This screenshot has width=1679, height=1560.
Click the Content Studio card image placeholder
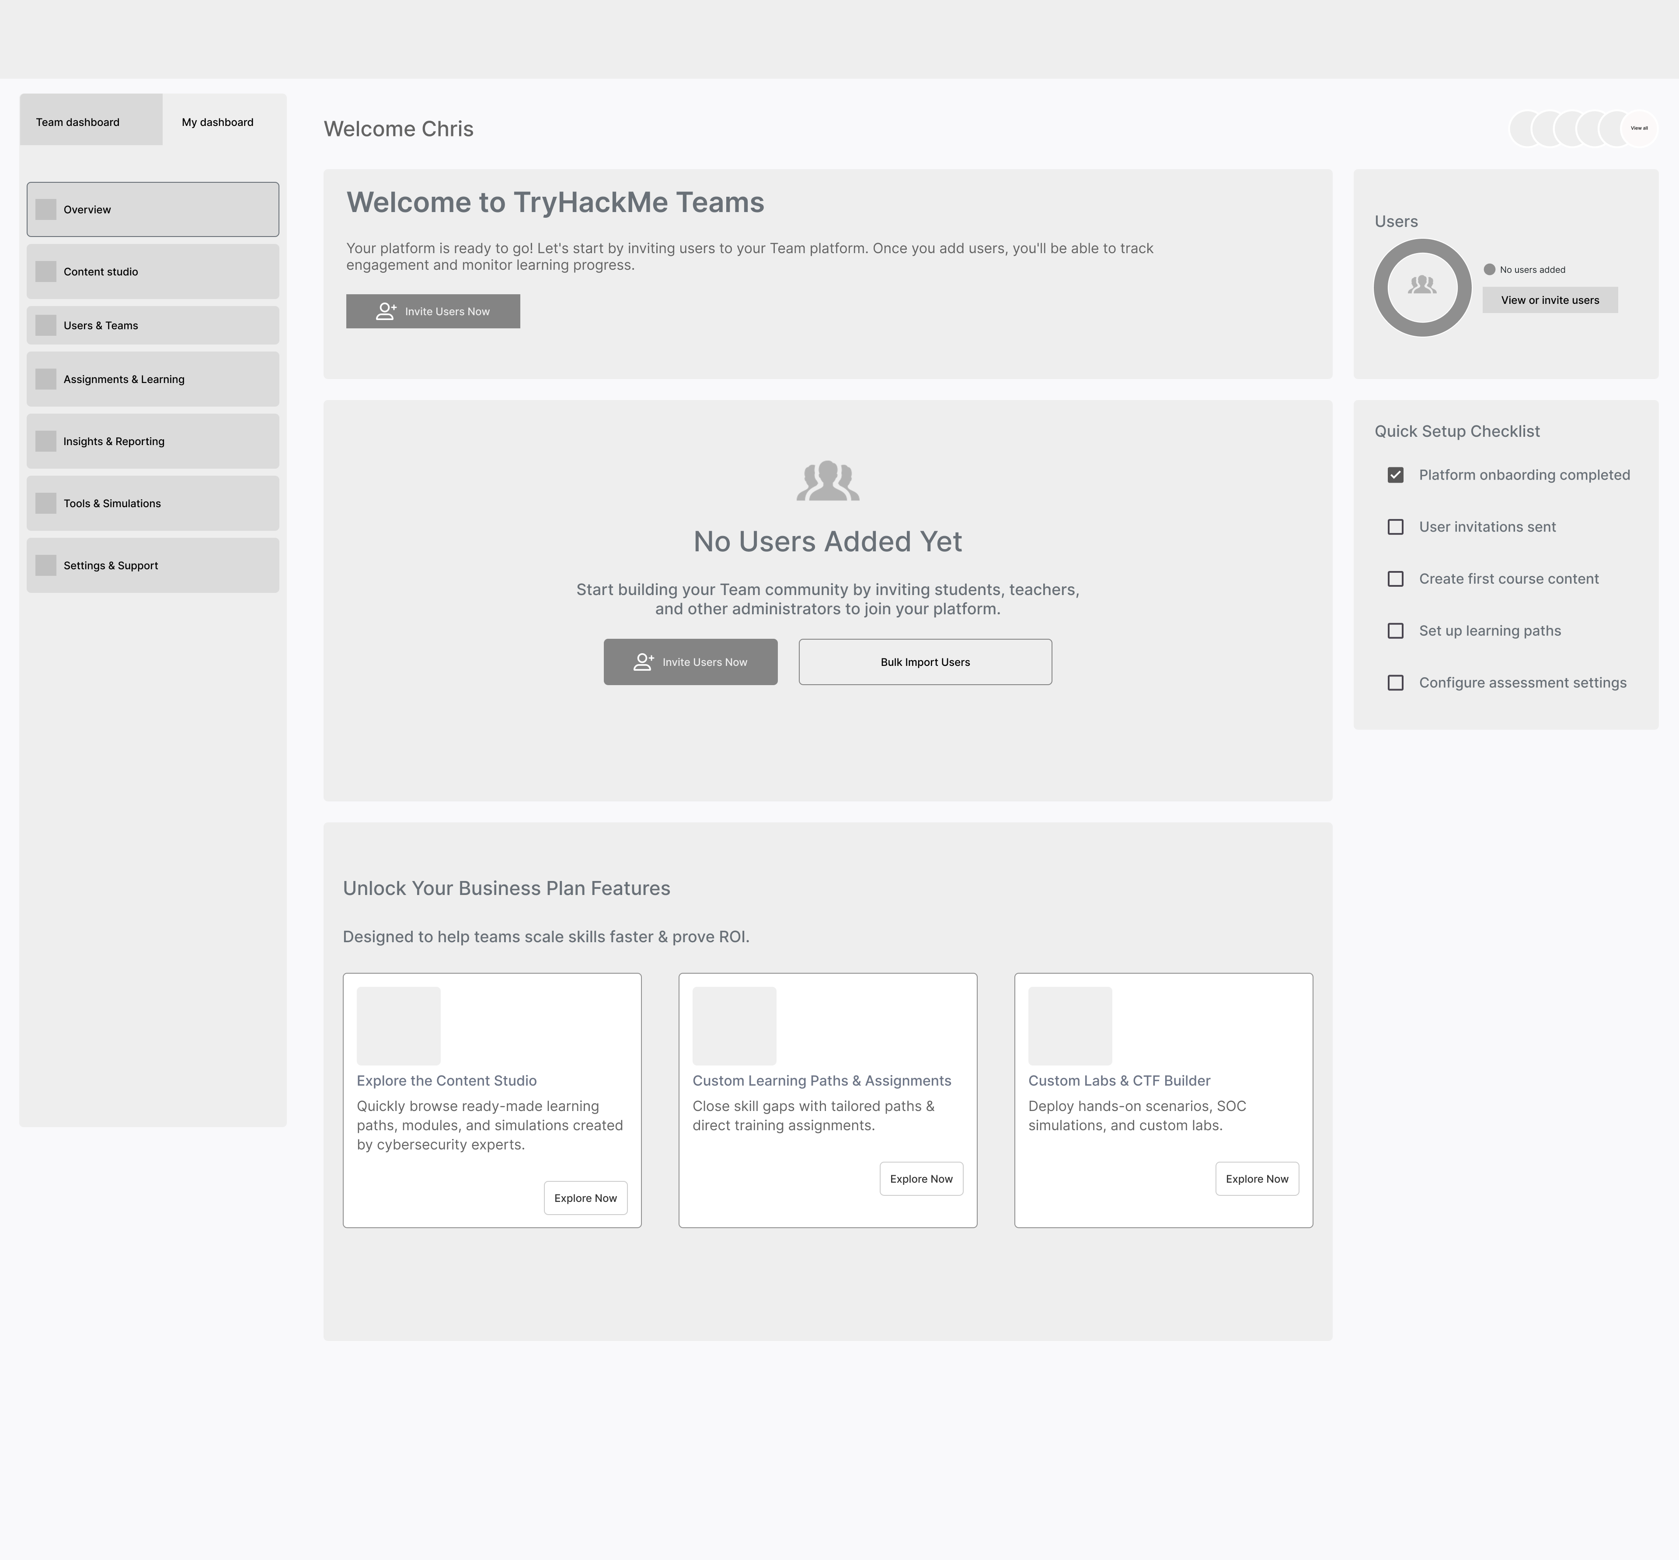pos(398,1026)
